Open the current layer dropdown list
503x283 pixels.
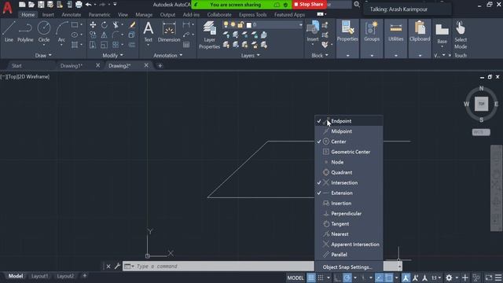tap(300, 24)
